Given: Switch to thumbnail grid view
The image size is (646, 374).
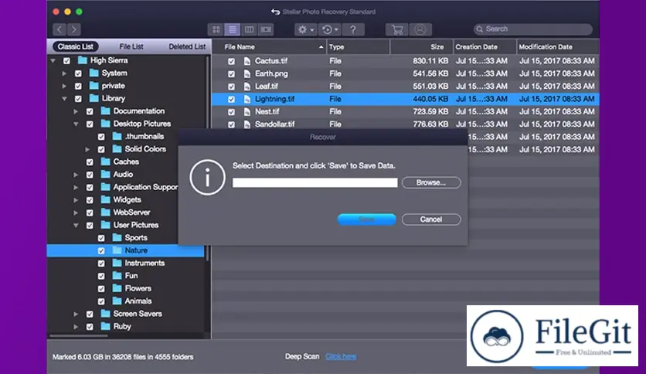Looking at the screenshot, I should point(216,29).
